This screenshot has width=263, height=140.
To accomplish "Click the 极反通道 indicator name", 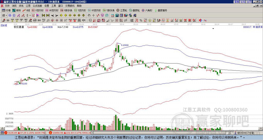I will click(18, 27).
